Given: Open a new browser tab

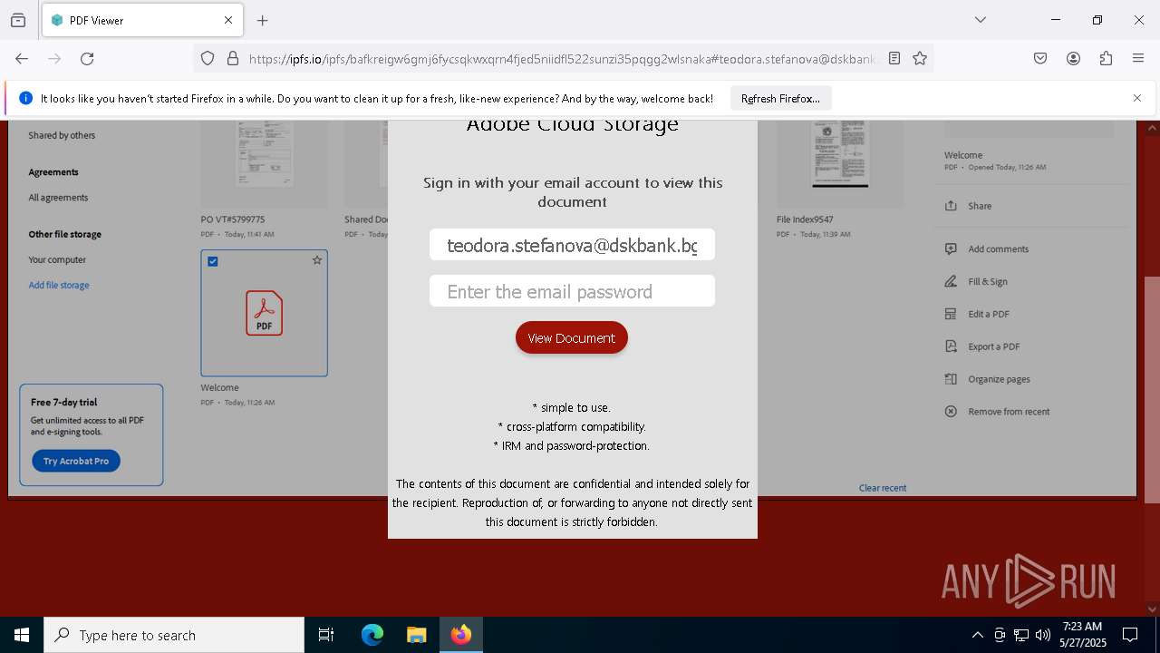Looking at the screenshot, I should [263, 20].
